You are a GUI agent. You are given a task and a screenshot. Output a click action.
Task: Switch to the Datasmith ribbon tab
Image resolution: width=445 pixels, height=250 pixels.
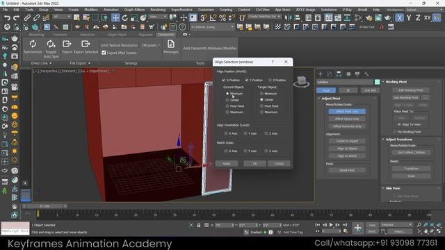pyautogui.click(x=165, y=35)
